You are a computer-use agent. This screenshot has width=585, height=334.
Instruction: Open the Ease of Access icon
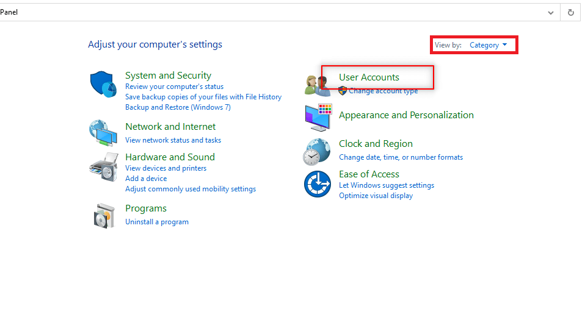click(318, 184)
